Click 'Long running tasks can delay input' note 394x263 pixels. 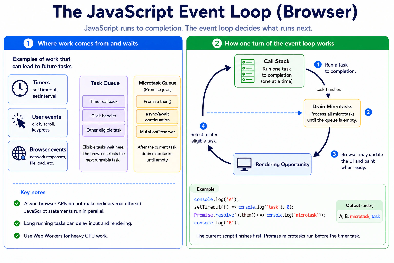coord(78,223)
